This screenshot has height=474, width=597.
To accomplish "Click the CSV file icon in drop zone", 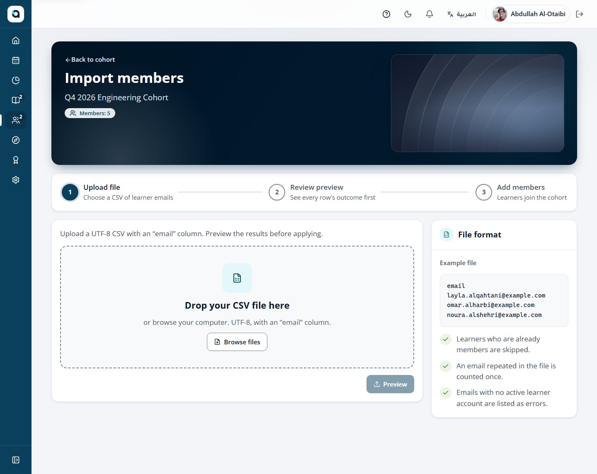I will click(237, 278).
